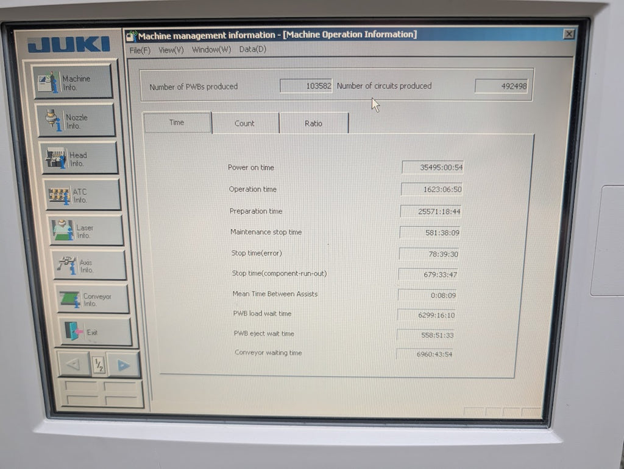
Task: Open Head Info. from the sidebar
Action: tap(78, 158)
